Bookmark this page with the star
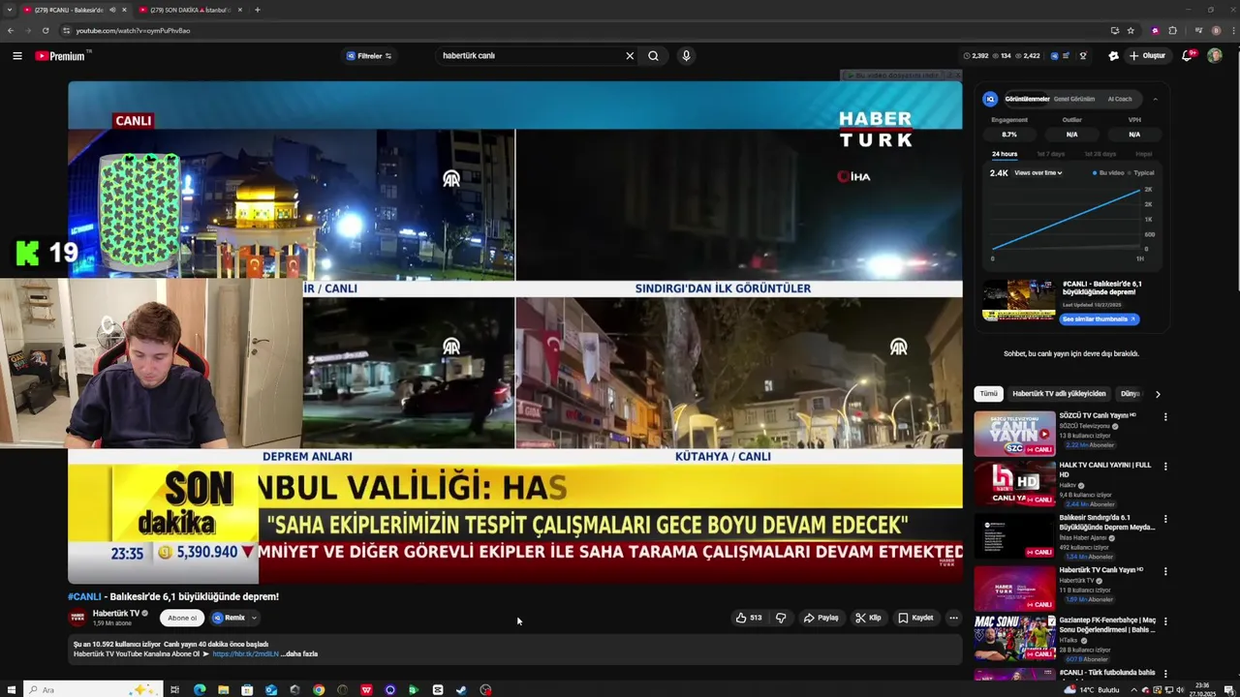The width and height of the screenshot is (1240, 697). coord(1131,30)
